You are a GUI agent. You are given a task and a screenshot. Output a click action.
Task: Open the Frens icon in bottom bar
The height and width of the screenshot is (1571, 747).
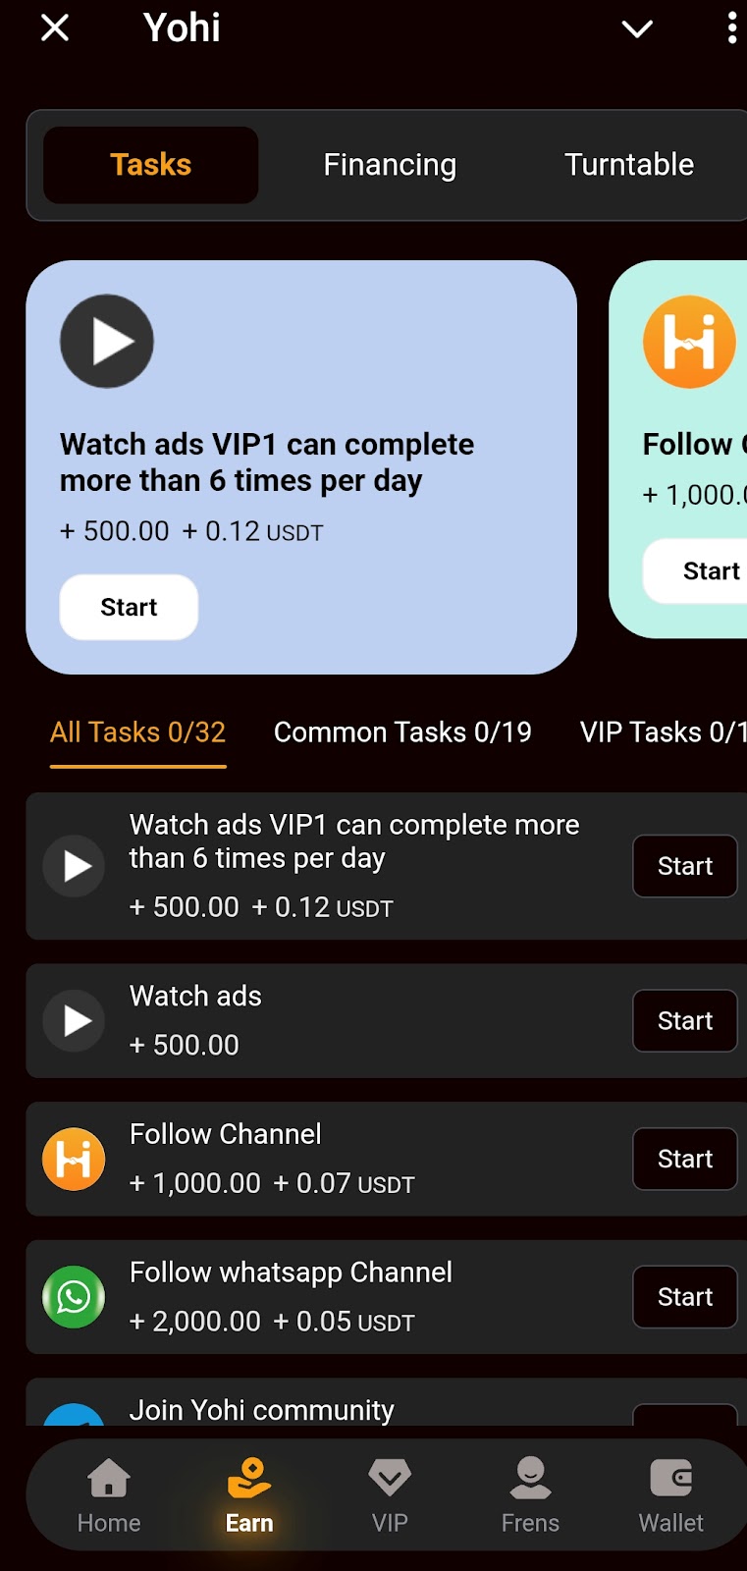click(x=530, y=1477)
